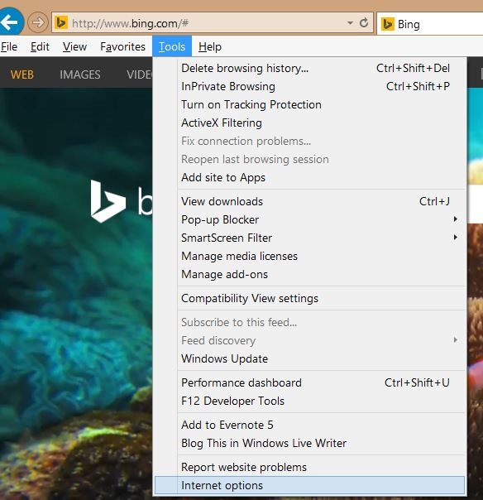Screen dimensions: 483x500
Task: Open Compatibility View settings
Action: 309,299
